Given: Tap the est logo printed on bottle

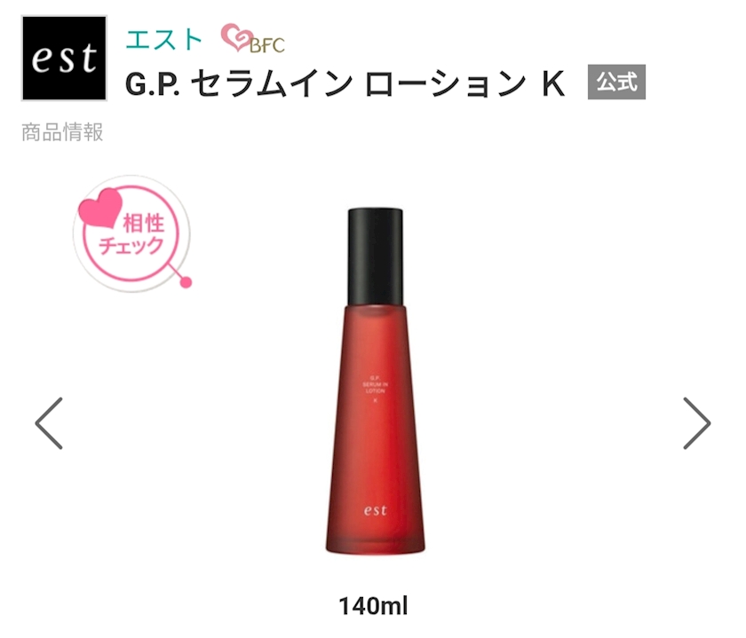Looking at the screenshot, I should 376,510.
